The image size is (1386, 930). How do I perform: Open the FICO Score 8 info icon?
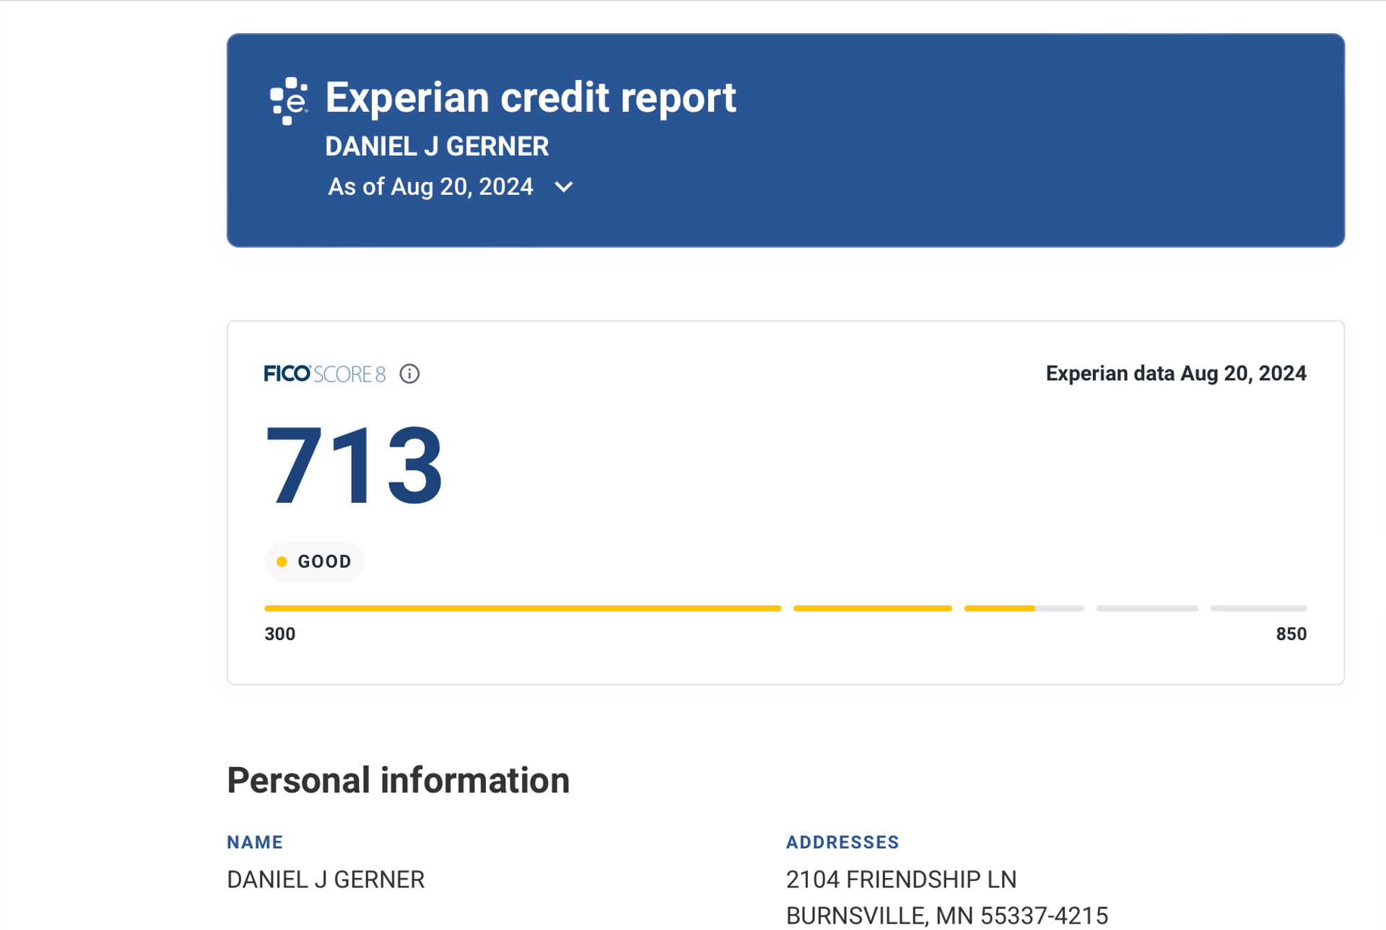tap(409, 374)
